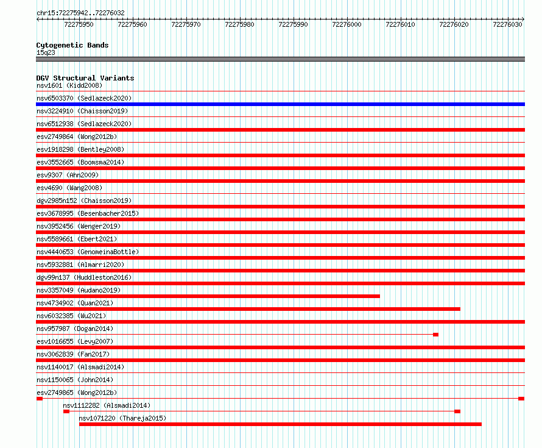Viewport: 542px width, 448px height.
Task: Click esv4690 (Wang2008) label
Action: pyautogui.click(x=69, y=188)
